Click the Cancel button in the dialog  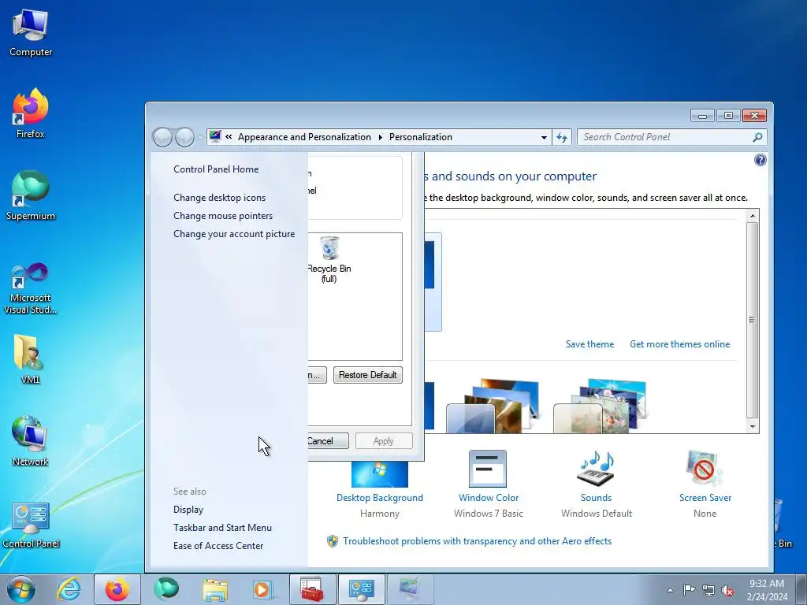pos(328,441)
